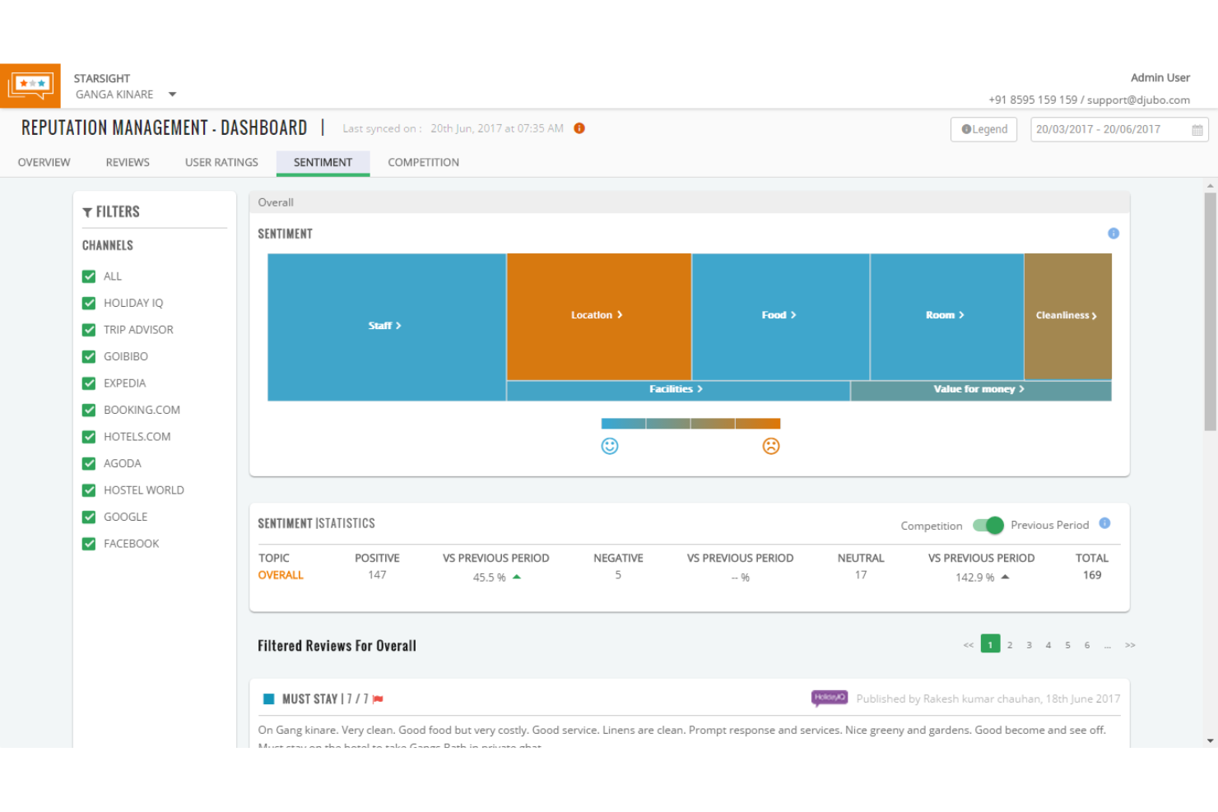Expand the Value for money sentiment topic
Viewport: 1218px width, 812px height.
coord(979,389)
